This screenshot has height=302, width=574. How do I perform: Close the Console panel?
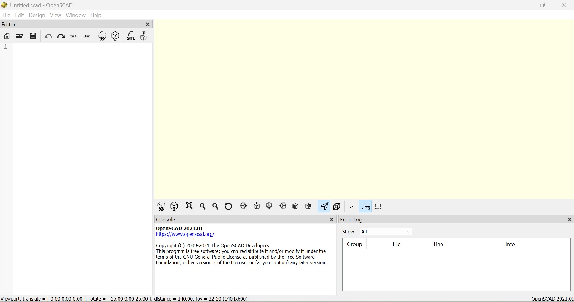click(332, 220)
